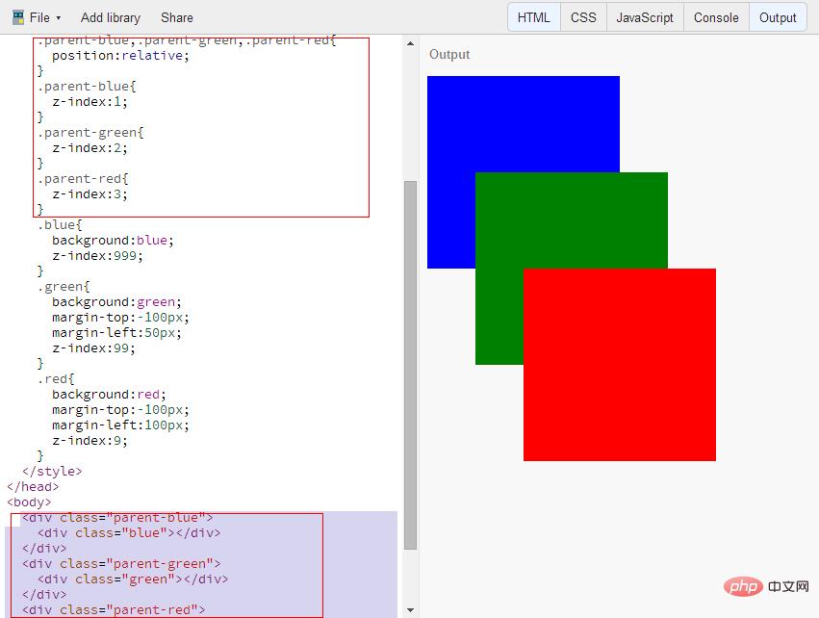Click the '.red{' selector line
This screenshot has height=618, width=819.
click(56, 378)
